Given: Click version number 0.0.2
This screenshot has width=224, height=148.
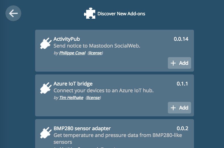Looking at the screenshot, I should pyautogui.click(x=182, y=128).
